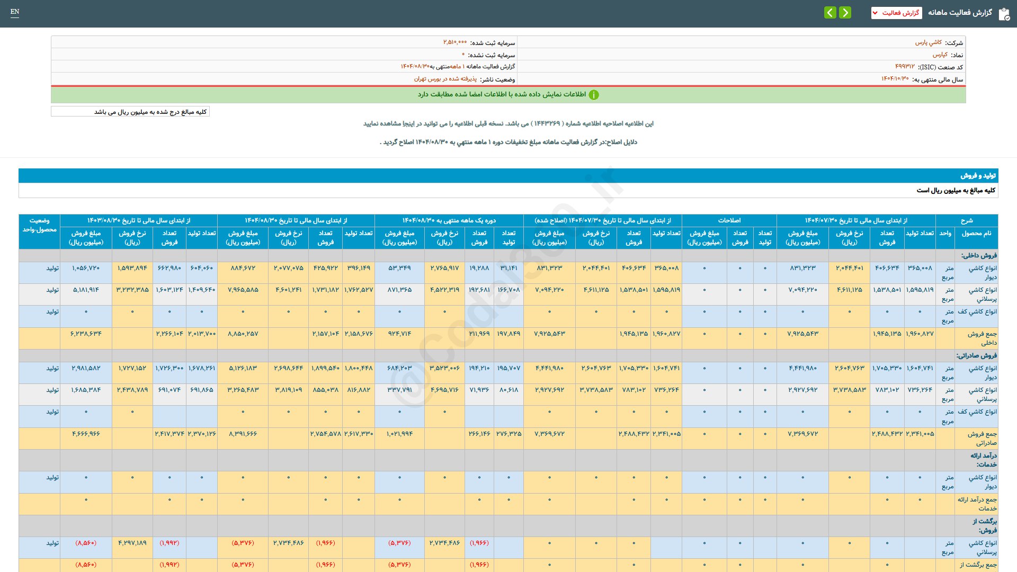1017x572 pixels.
Task: Click the برگشت از فروش row heading
Action: pyautogui.click(x=984, y=525)
